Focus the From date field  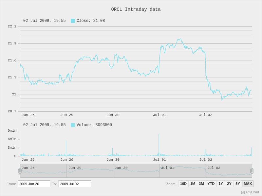point(34,184)
